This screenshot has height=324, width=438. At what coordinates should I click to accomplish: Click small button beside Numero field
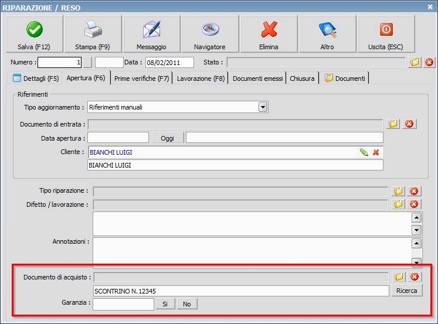(x=88, y=62)
